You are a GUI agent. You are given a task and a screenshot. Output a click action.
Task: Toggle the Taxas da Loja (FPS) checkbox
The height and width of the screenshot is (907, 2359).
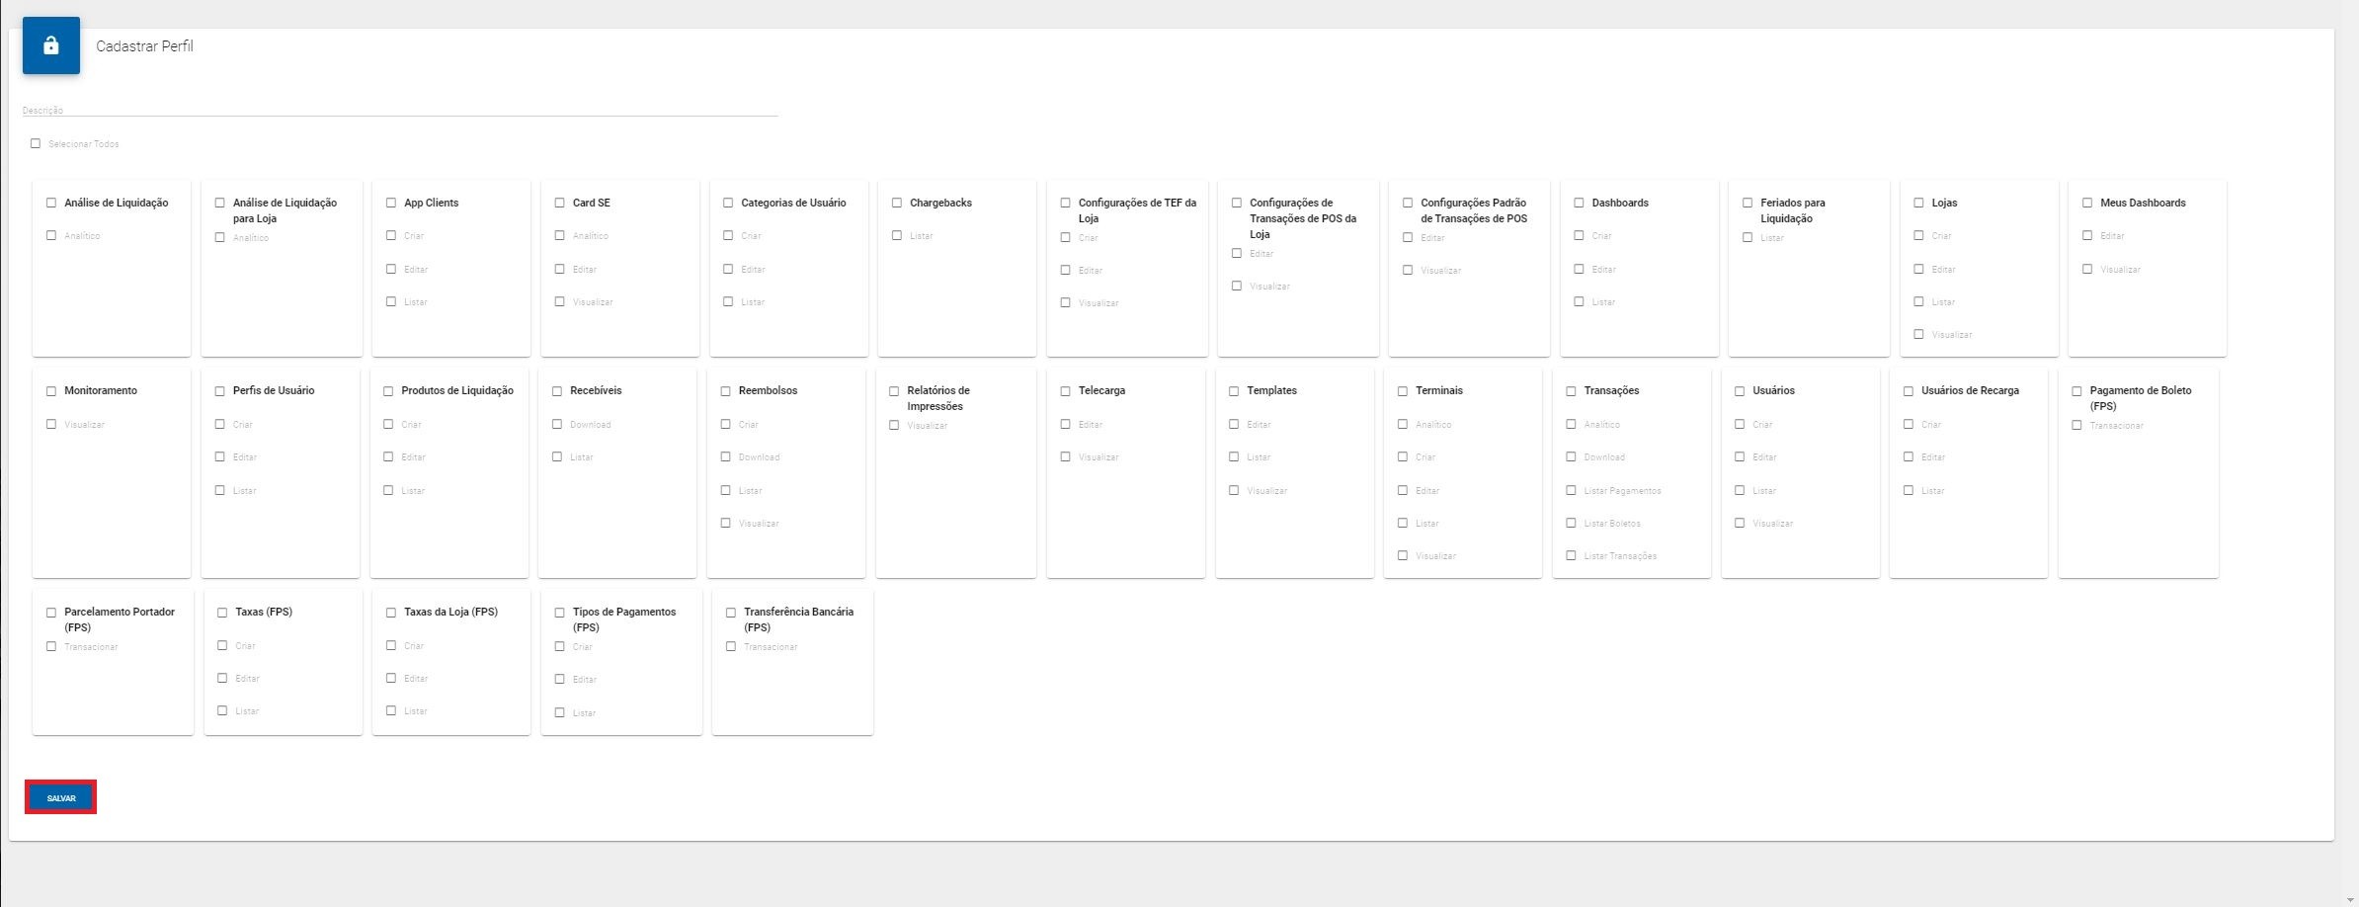[391, 613]
